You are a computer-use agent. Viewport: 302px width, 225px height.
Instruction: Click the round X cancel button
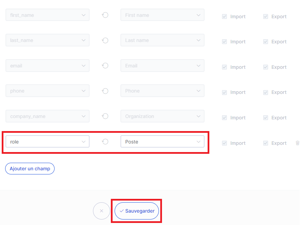102,211
